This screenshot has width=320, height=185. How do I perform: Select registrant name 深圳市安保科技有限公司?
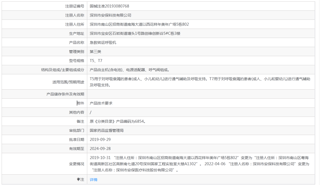[110, 15]
